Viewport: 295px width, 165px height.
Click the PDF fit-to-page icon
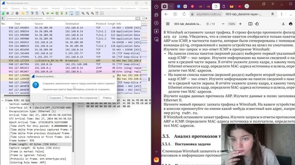point(250,24)
